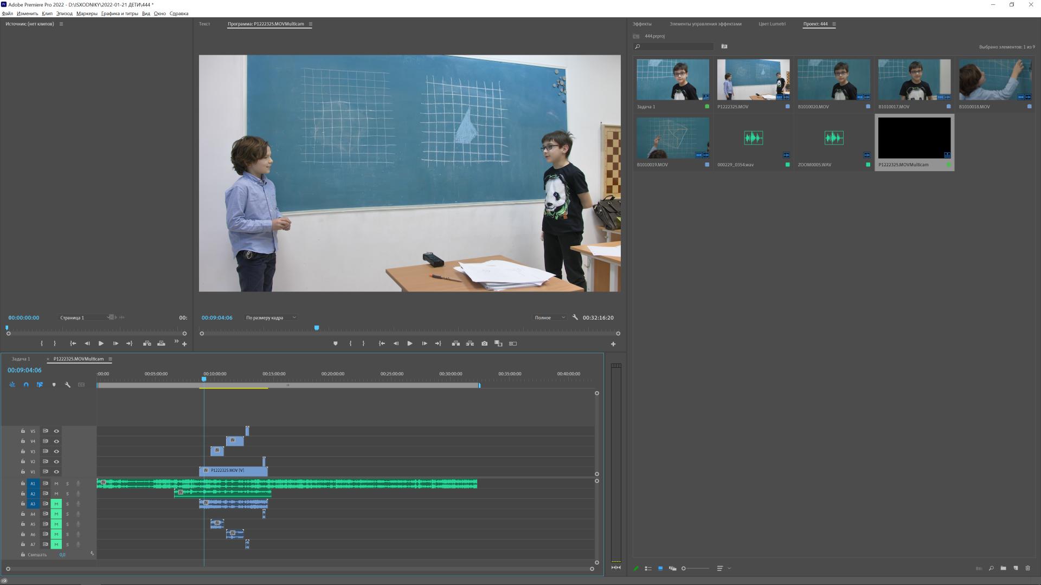The width and height of the screenshot is (1041, 585).
Task: Hide video track V3 with eye icon
Action: coord(56,451)
